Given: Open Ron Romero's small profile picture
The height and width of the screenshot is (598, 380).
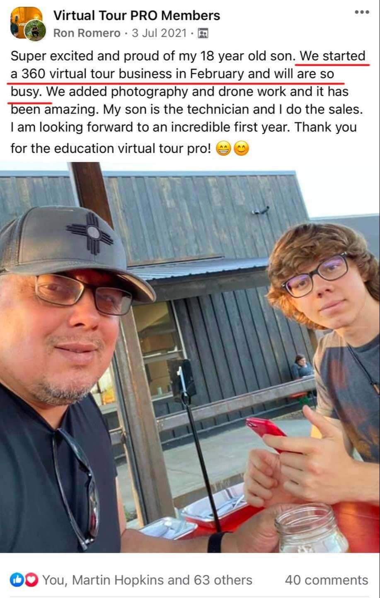Looking at the screenshot, I should [x=35, y=30].
